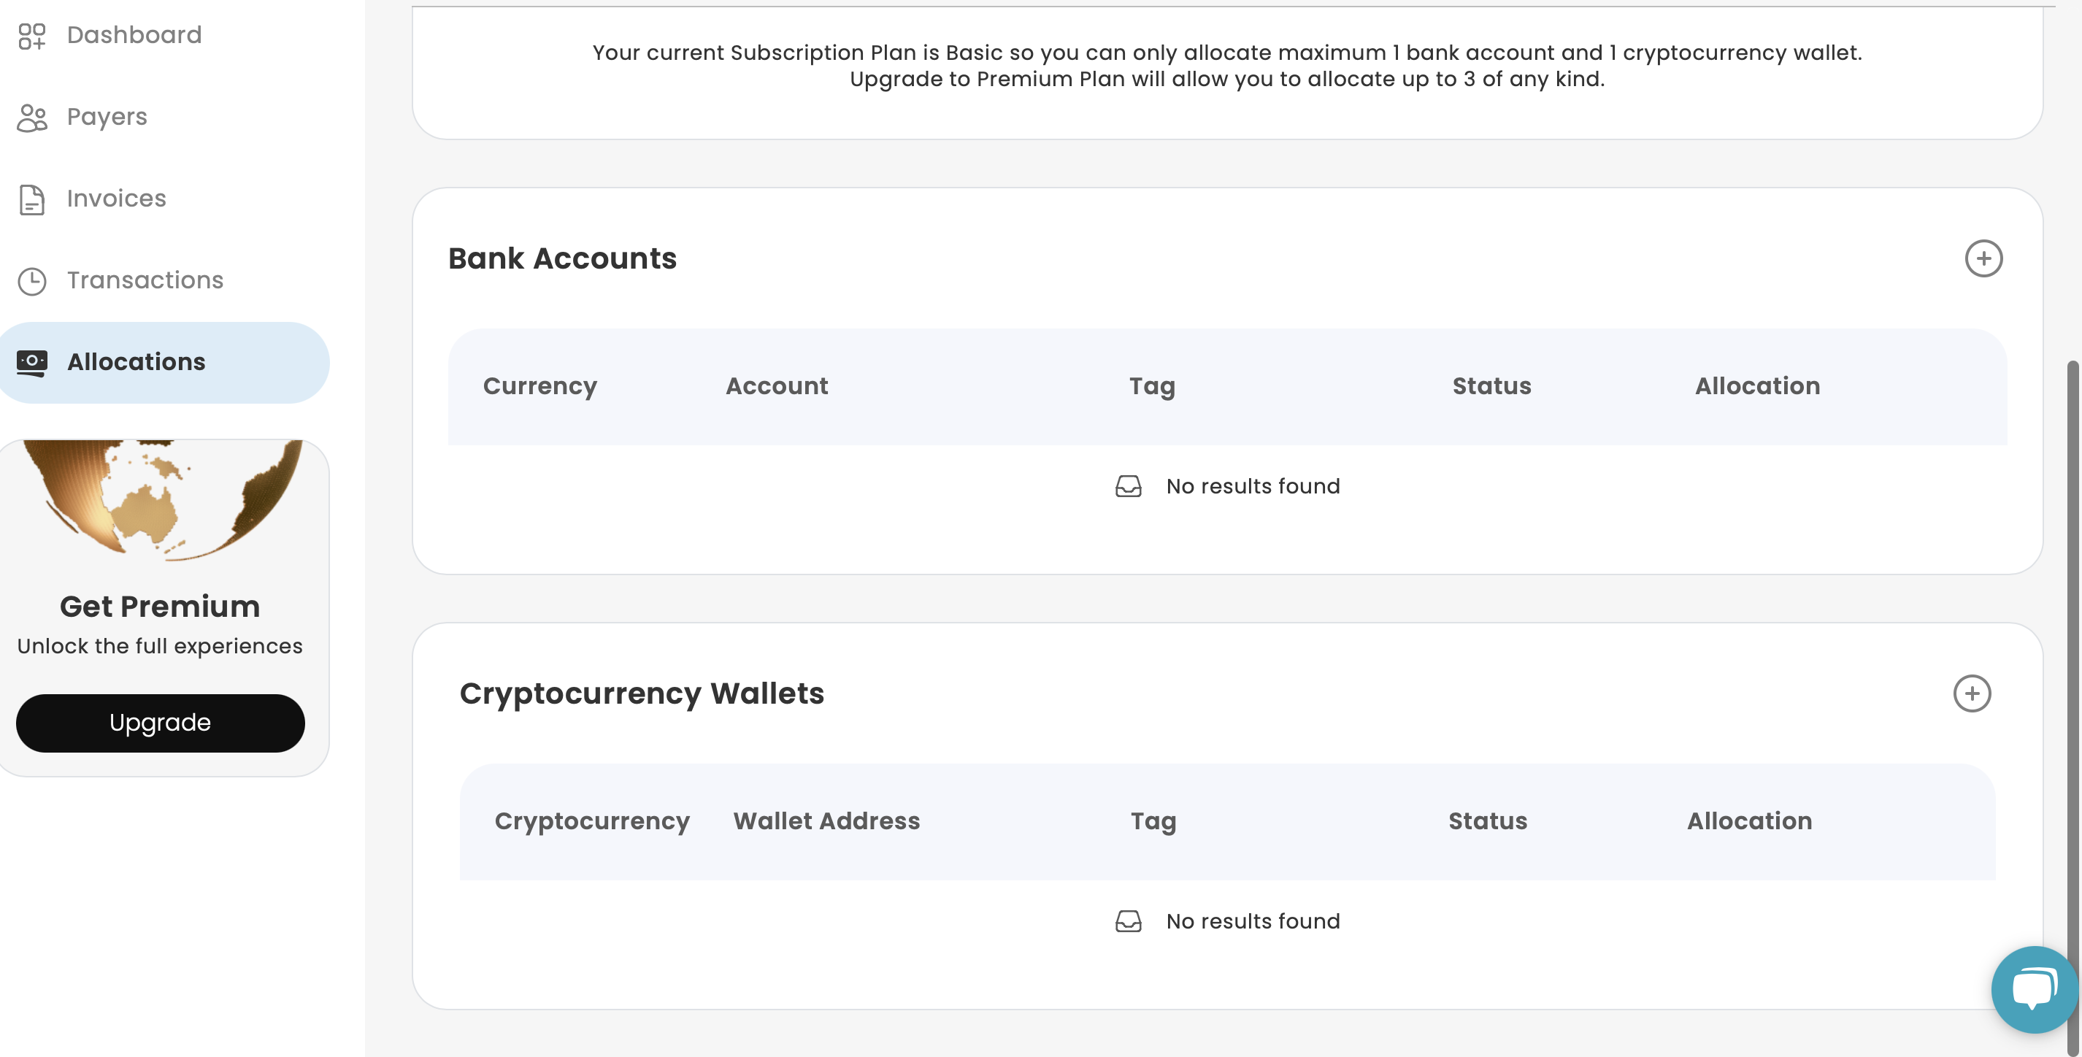The width and height of the screenshot is (2082, 1057).
Task: Click the Bank Accounts Status column header
Action: pos(1491,386)
